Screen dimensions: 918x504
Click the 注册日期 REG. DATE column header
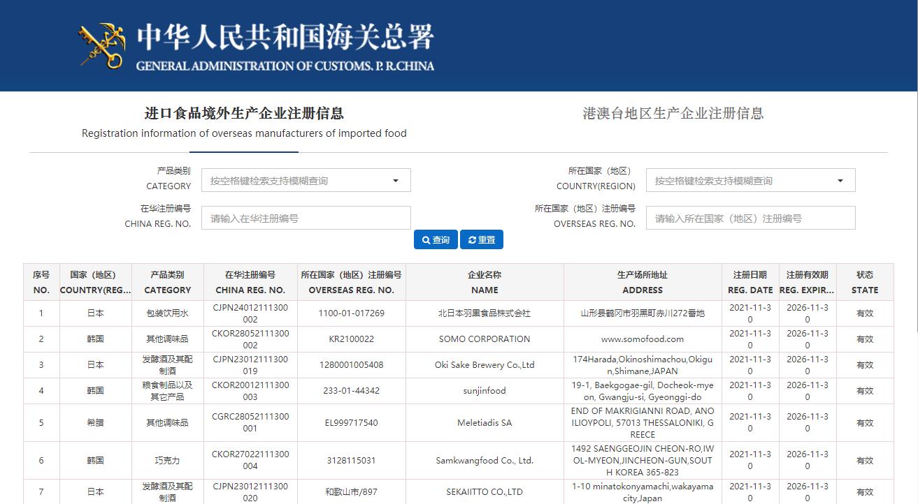tap(750, 282)
